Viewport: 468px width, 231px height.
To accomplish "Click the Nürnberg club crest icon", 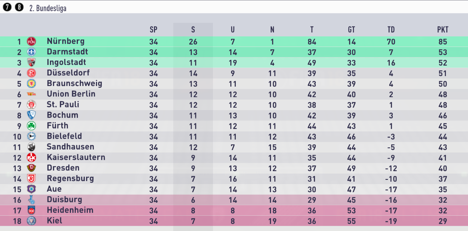I will (31, 42).
